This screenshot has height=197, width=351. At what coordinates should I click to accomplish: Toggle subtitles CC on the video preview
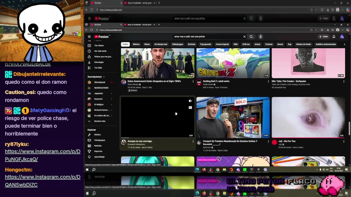coord(190,108)
